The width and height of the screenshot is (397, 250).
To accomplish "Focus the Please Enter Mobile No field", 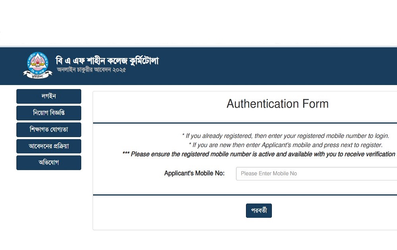I will click(x=316, y=174).
